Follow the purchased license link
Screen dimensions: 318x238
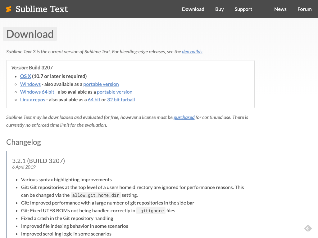click(184, 117)
